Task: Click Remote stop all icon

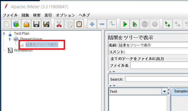Action: pos(177,24)
